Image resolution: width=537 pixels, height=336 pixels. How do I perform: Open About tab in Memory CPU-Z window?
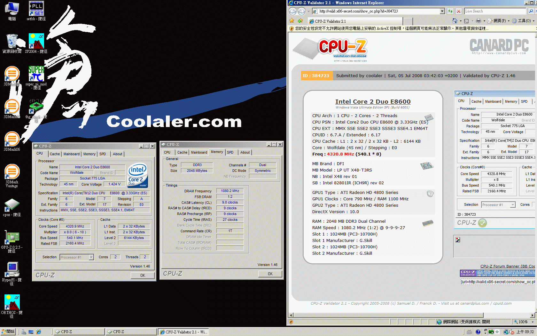(245, 152)
